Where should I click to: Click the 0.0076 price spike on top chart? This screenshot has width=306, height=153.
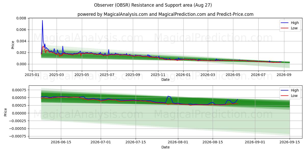42,20
